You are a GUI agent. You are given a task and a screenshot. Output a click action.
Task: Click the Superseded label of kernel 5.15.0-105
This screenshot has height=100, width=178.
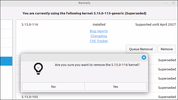click(x=167, y=97)
